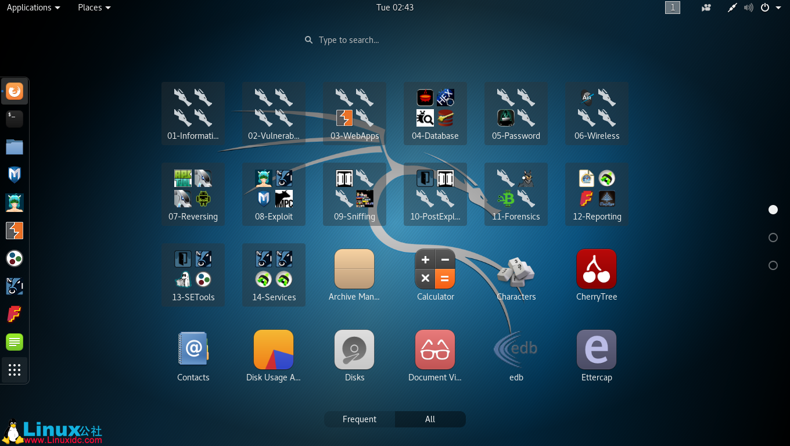
Task: Click the workspace indicator showing 1
Action: [673, 8]
